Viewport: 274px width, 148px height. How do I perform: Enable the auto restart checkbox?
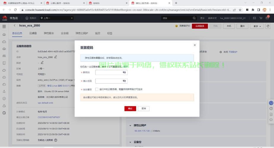97,89
